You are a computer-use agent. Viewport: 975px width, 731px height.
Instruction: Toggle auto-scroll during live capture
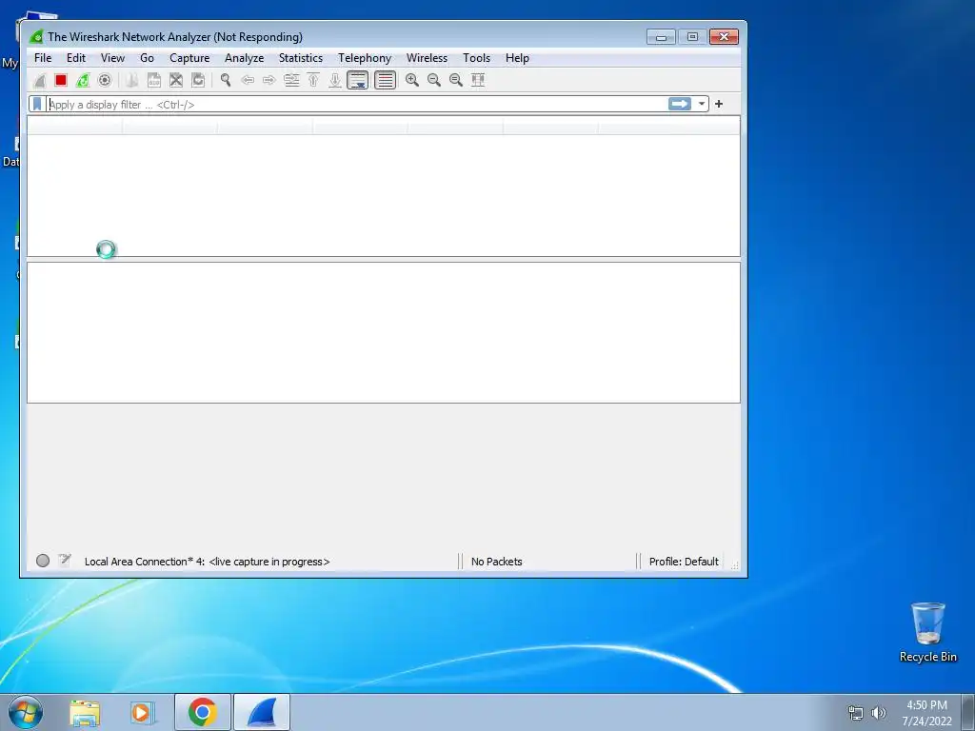pos(358,80)
